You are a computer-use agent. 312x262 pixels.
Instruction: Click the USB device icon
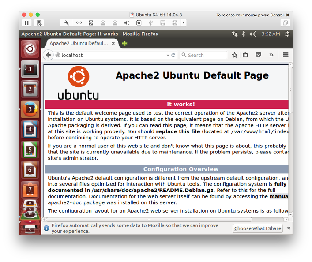(x=150, y=23)
